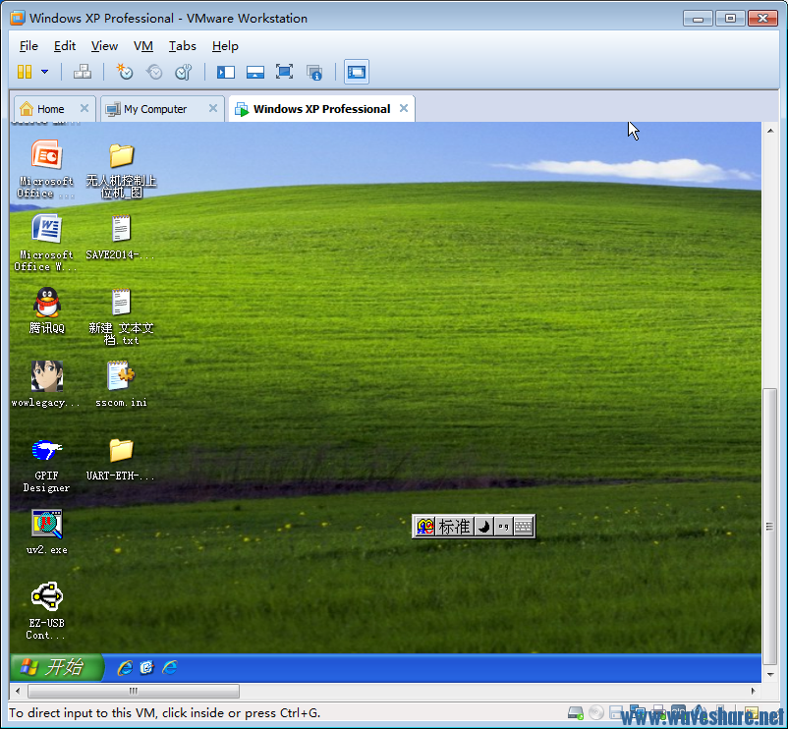Toggle the thumbnail bar
The image size is (788, 729).
click(255, 72)
